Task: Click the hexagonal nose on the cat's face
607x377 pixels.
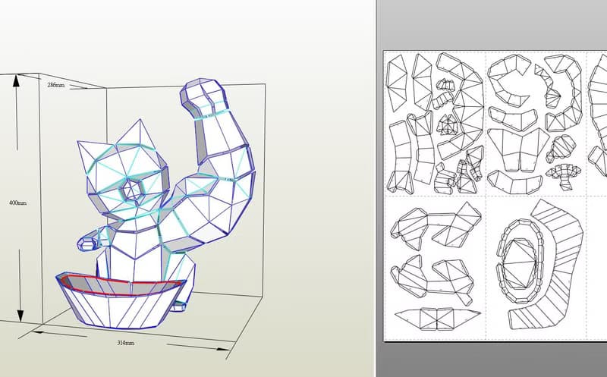Action: tap(134, 190)
